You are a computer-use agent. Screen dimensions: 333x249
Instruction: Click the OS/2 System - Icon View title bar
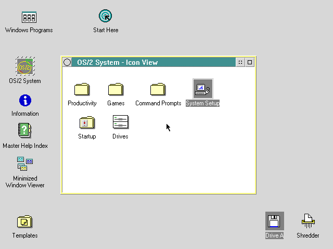pos(154,62)
